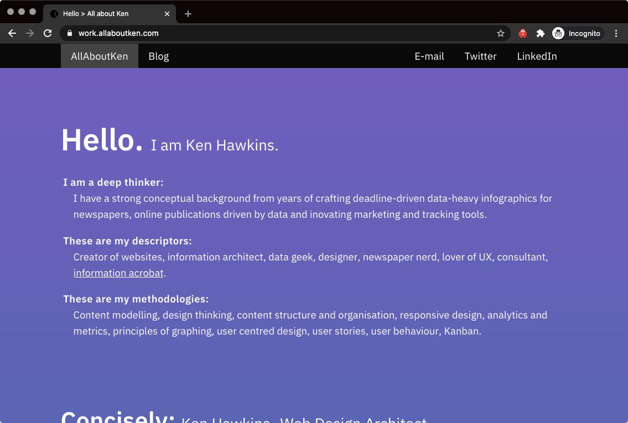
Task: Close the 'Hello > All about Ken' tab
Action: pyautogui.click(x=167, y=13)
